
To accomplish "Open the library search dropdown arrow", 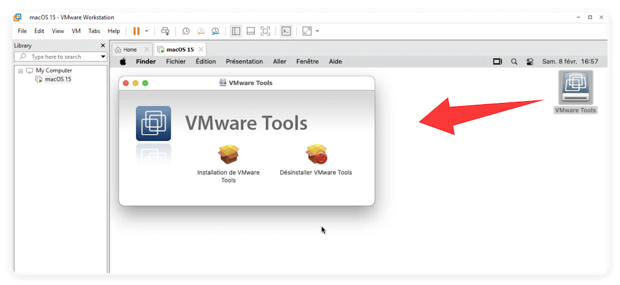I will point(103,57).
